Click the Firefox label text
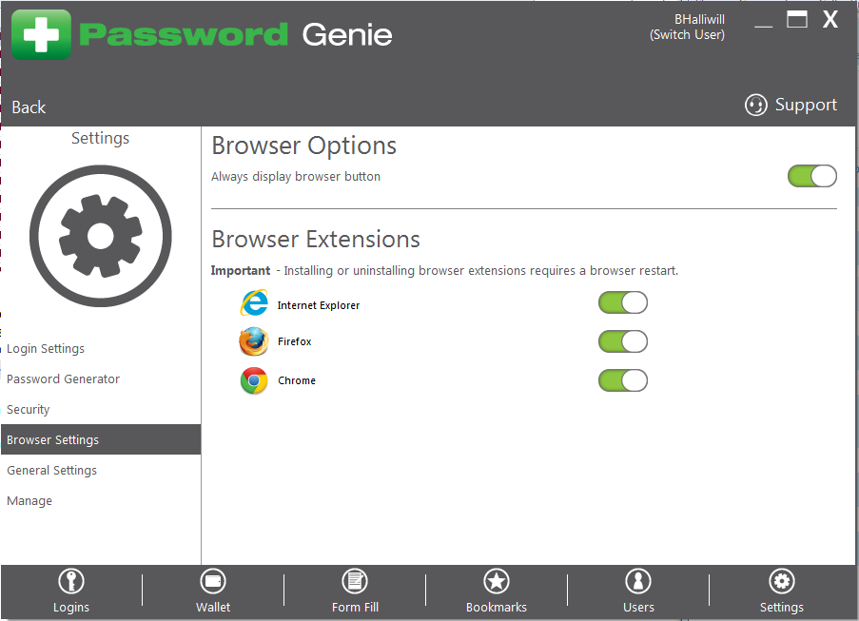Viewport: 859px width, 621px height. pyautogui.click(x=294, y=341)
